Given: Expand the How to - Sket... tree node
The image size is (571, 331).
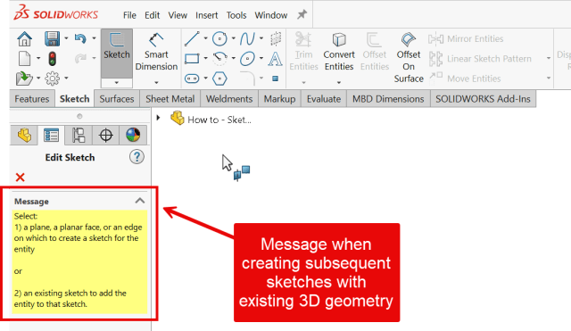Looking at the screenshot, I should (159, 118).
